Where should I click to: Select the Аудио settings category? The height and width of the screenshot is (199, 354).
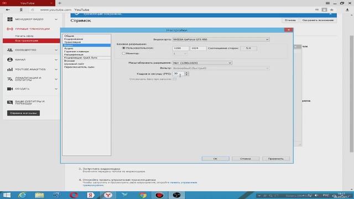(69, 48)
